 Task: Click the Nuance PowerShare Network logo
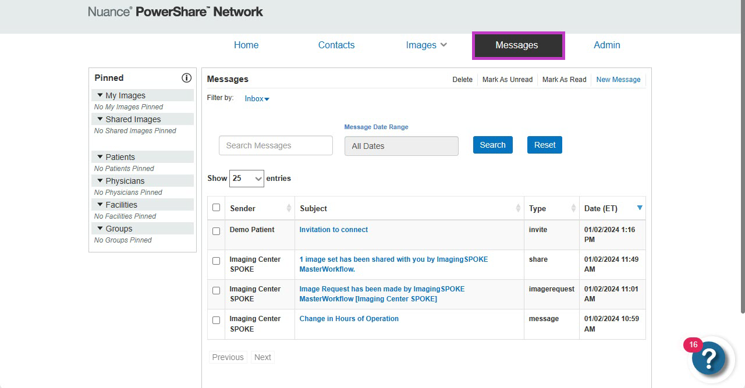click(x=176, y=12)
